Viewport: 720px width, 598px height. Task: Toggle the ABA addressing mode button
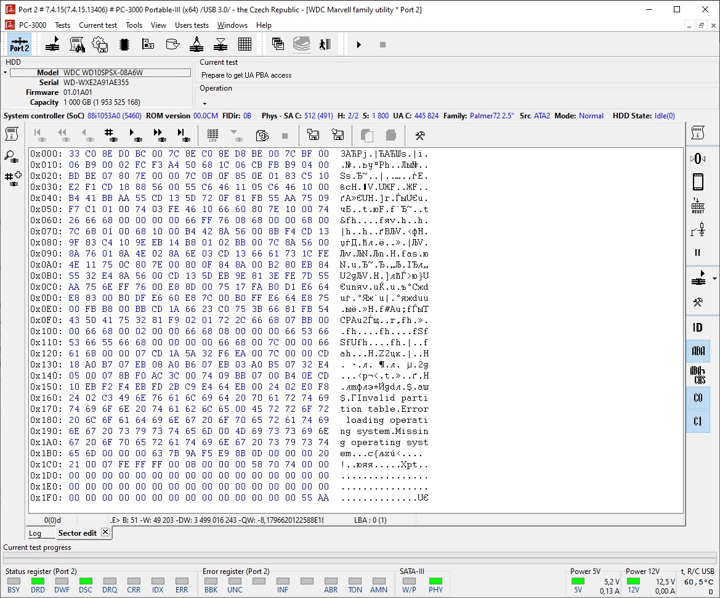[698, 351]
